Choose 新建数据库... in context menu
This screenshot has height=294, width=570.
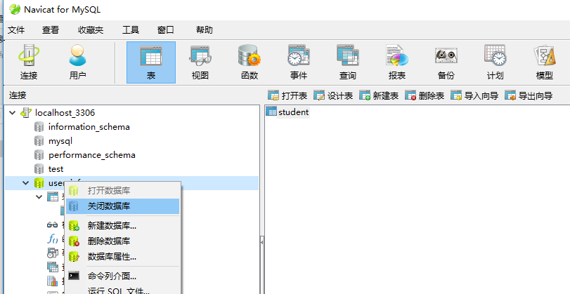point(122,226)
